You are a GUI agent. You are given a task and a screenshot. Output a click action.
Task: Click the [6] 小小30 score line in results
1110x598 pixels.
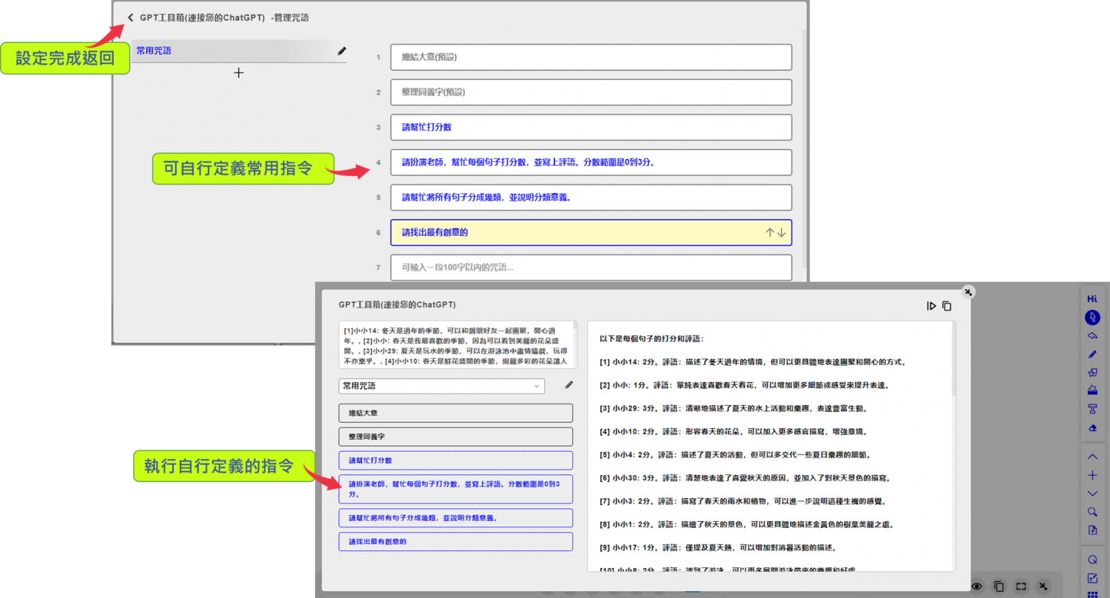pyautogui.click(x=745, y=478)
